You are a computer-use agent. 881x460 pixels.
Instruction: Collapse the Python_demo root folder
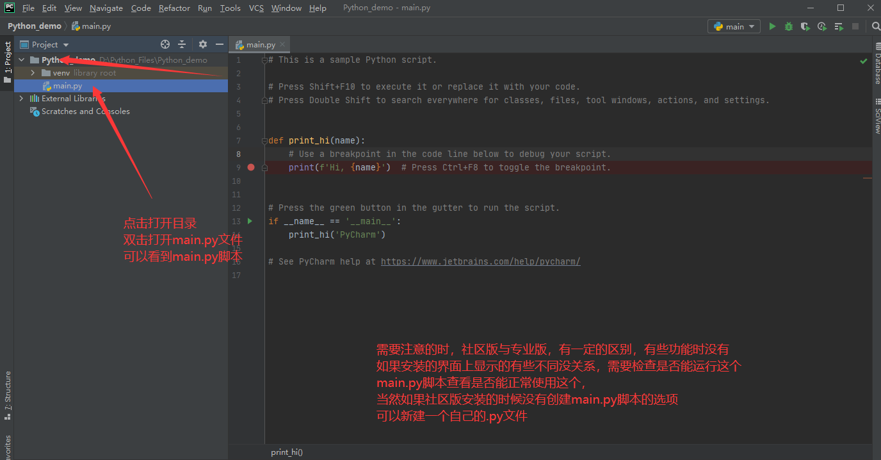pos(22,60)
